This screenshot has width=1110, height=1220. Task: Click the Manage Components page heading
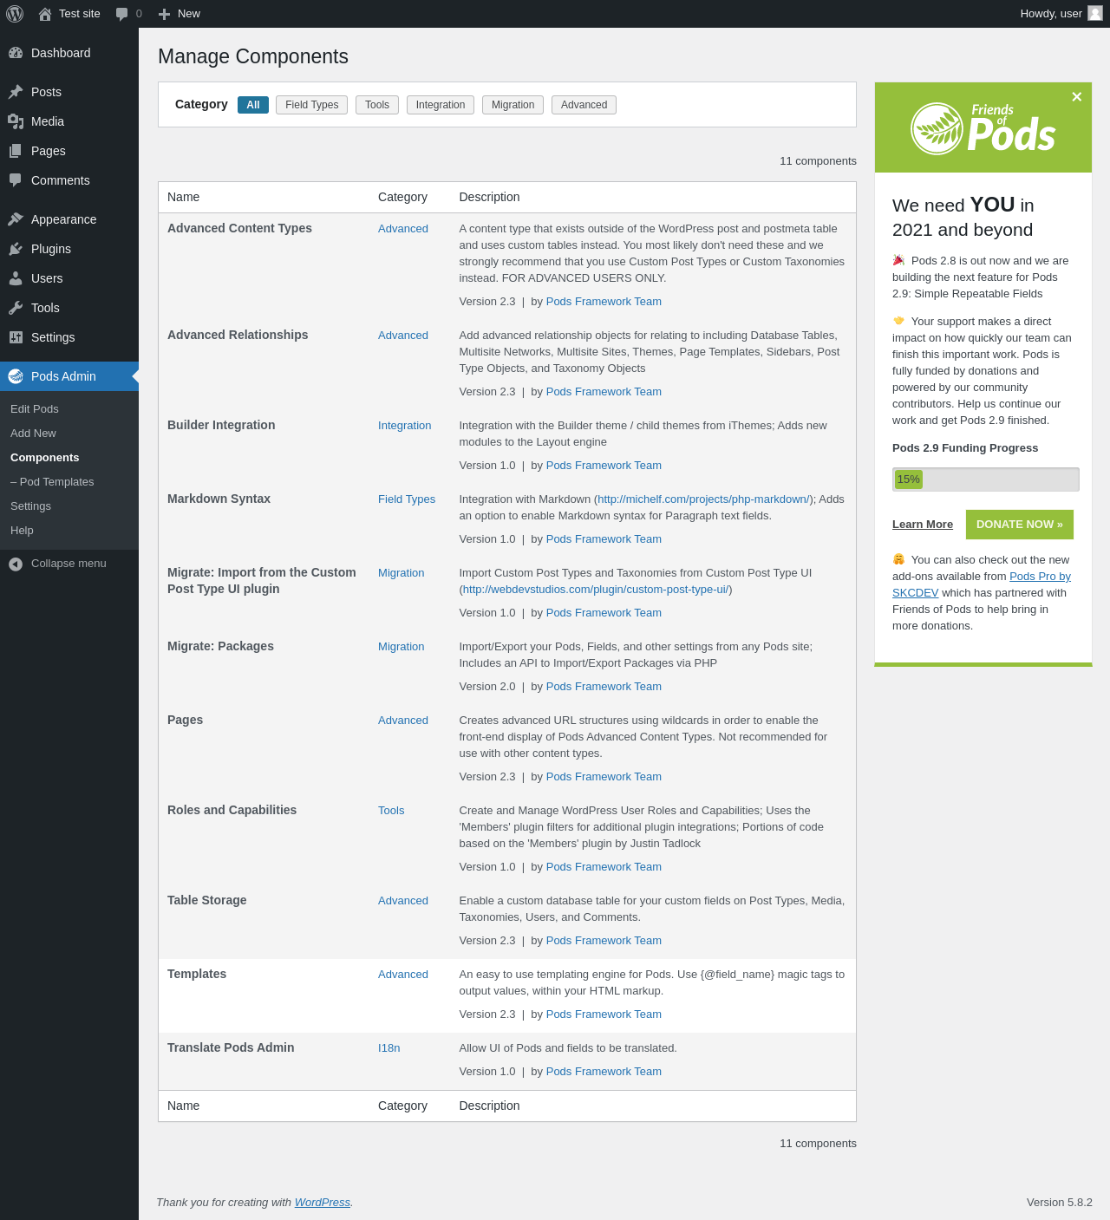point(253,56)
